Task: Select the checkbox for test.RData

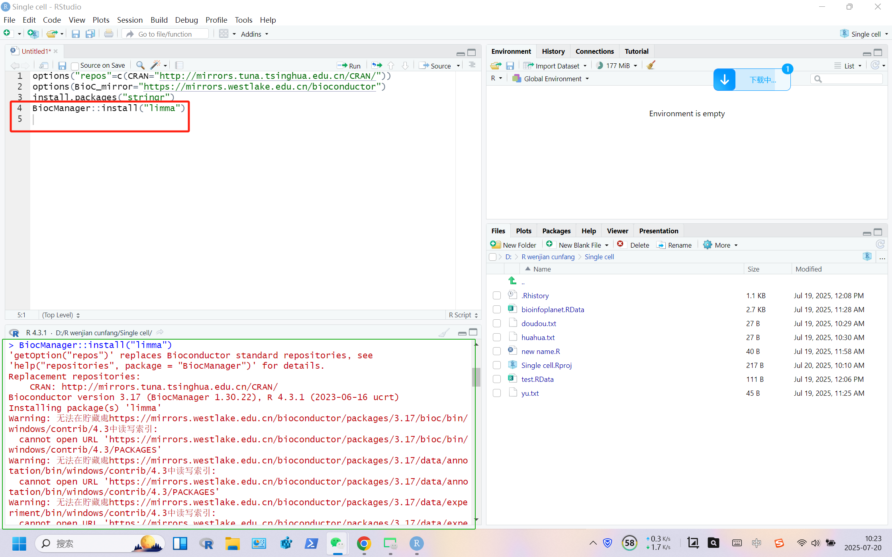Action: coord(496,379)
